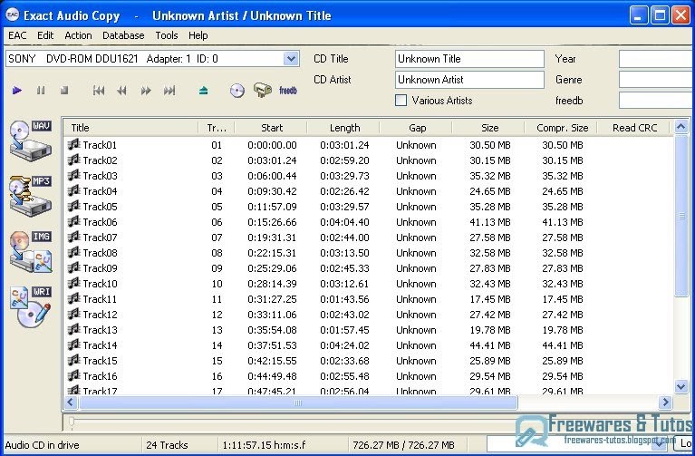Select Track06 row
Image resolution: width=695 pixels, height=456 pixels.
pos(368,222)
